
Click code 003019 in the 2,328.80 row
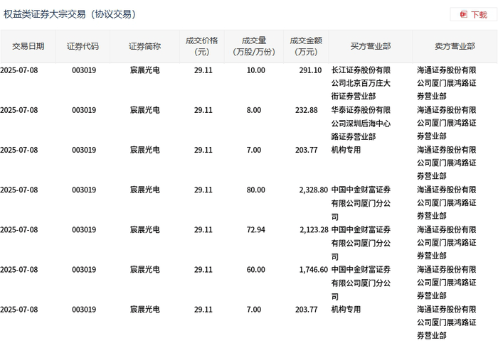84,190
